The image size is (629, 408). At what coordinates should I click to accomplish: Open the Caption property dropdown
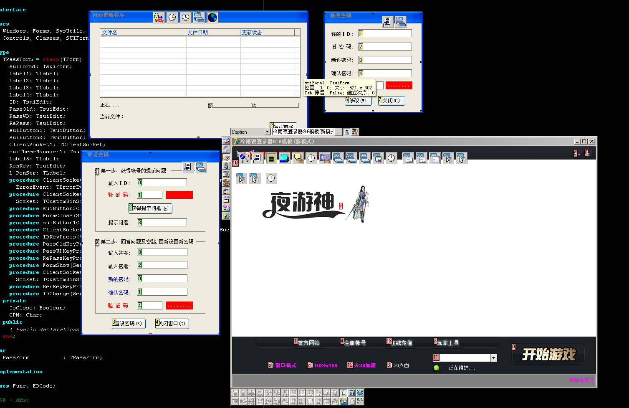(x=267, y=132)
